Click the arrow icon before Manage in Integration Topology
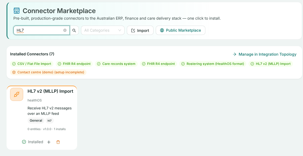Screen dimensions: 303x156 point(235,54)
